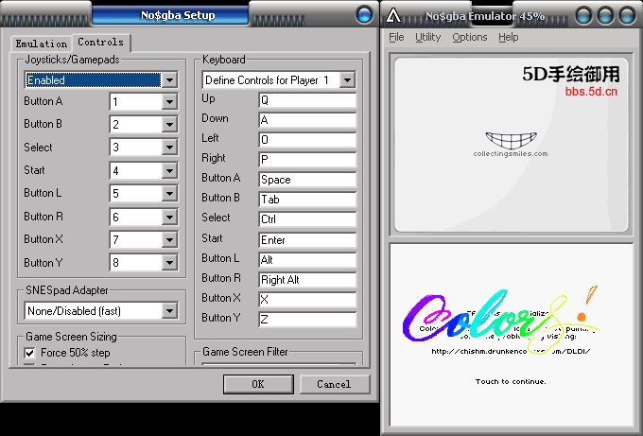Screen dimensions: 643x436
Task: Switch to the Emulation tab
Action: pos(41,44)
